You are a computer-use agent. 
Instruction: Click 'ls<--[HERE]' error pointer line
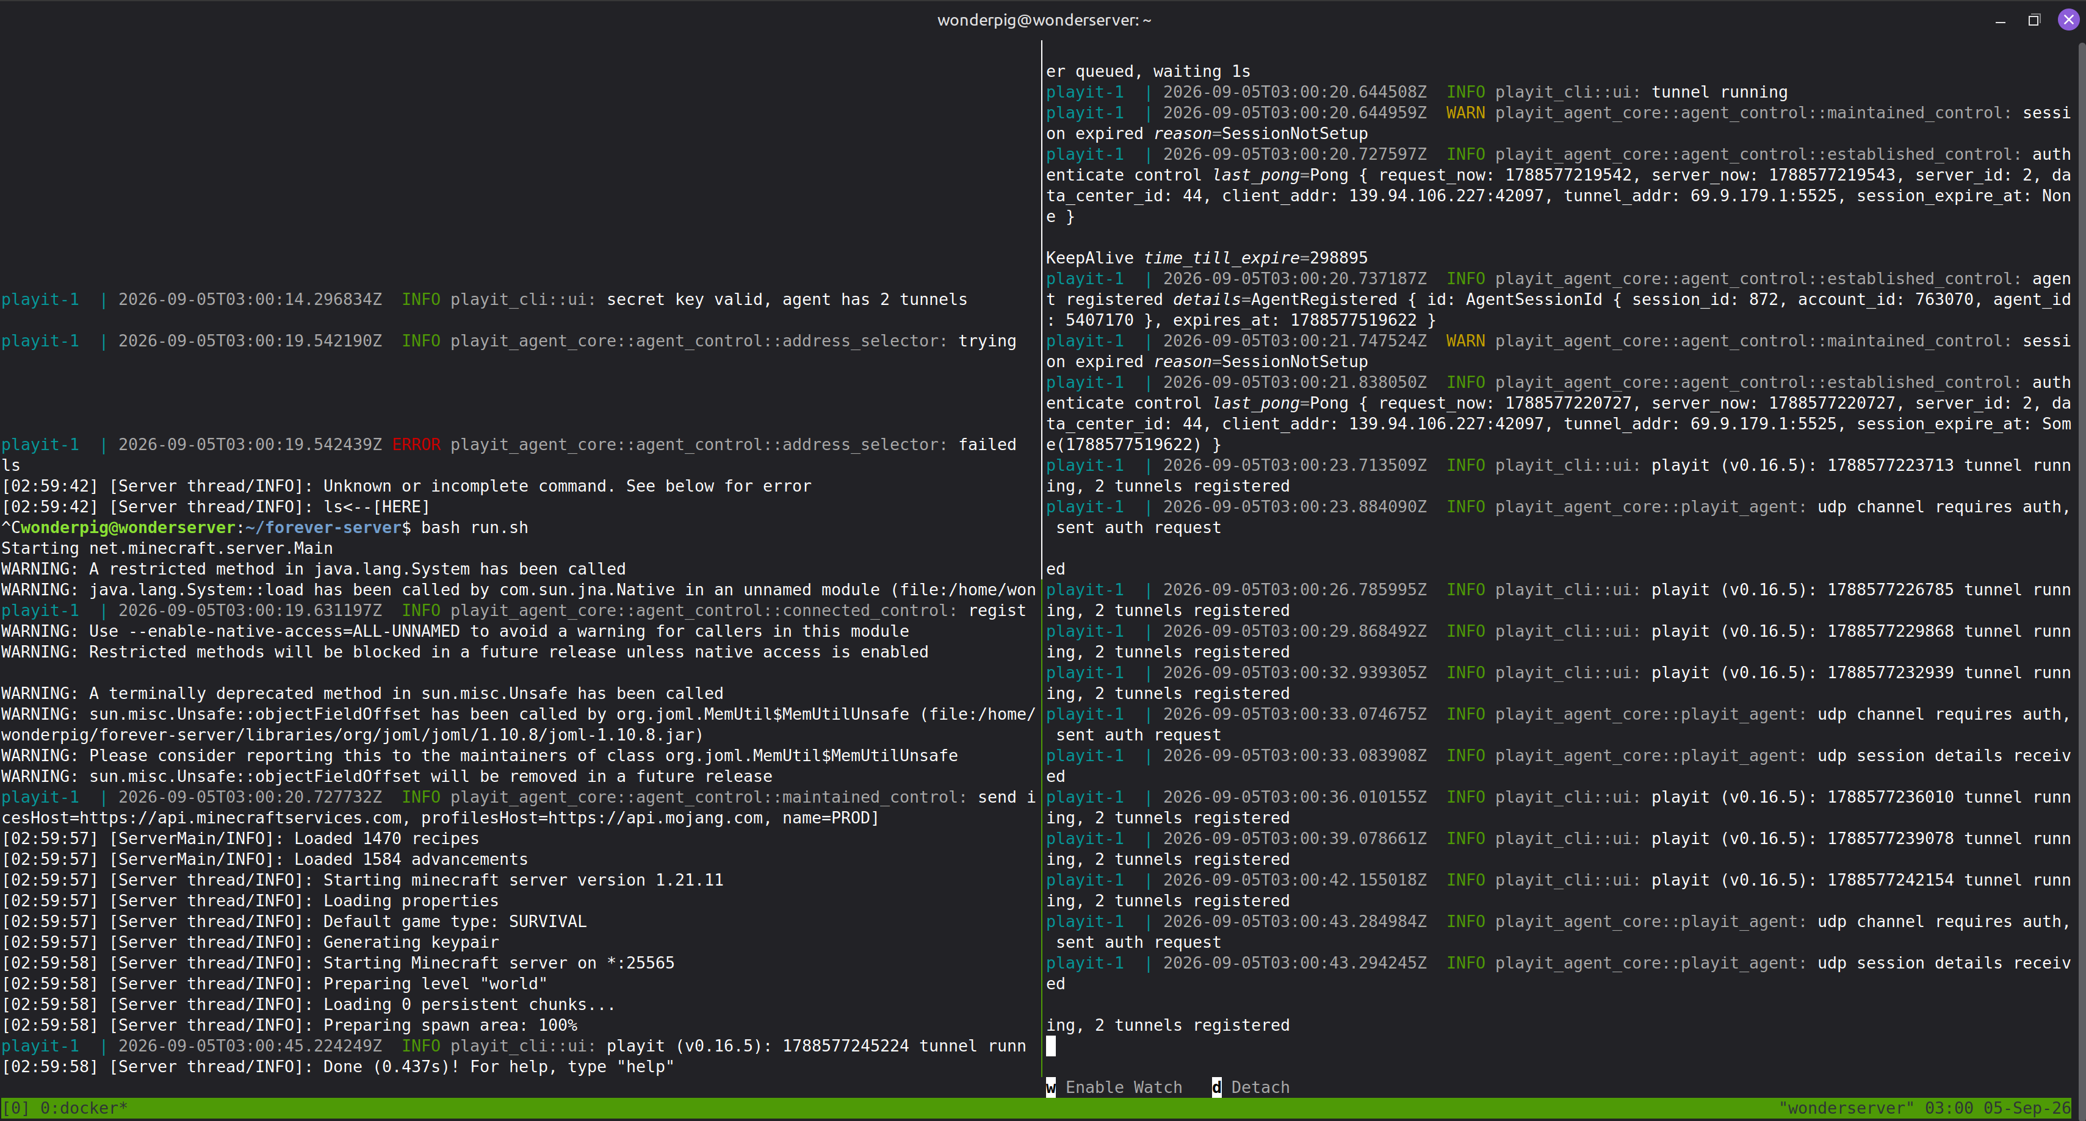[x=215, y=507]
